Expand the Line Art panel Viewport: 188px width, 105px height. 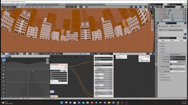pyautogui.click(x=162, y=75)
